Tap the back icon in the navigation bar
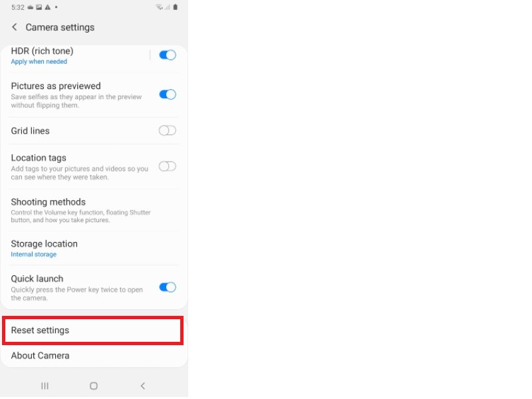This screenshot has height=399, width=532. [x=143, y=386]
